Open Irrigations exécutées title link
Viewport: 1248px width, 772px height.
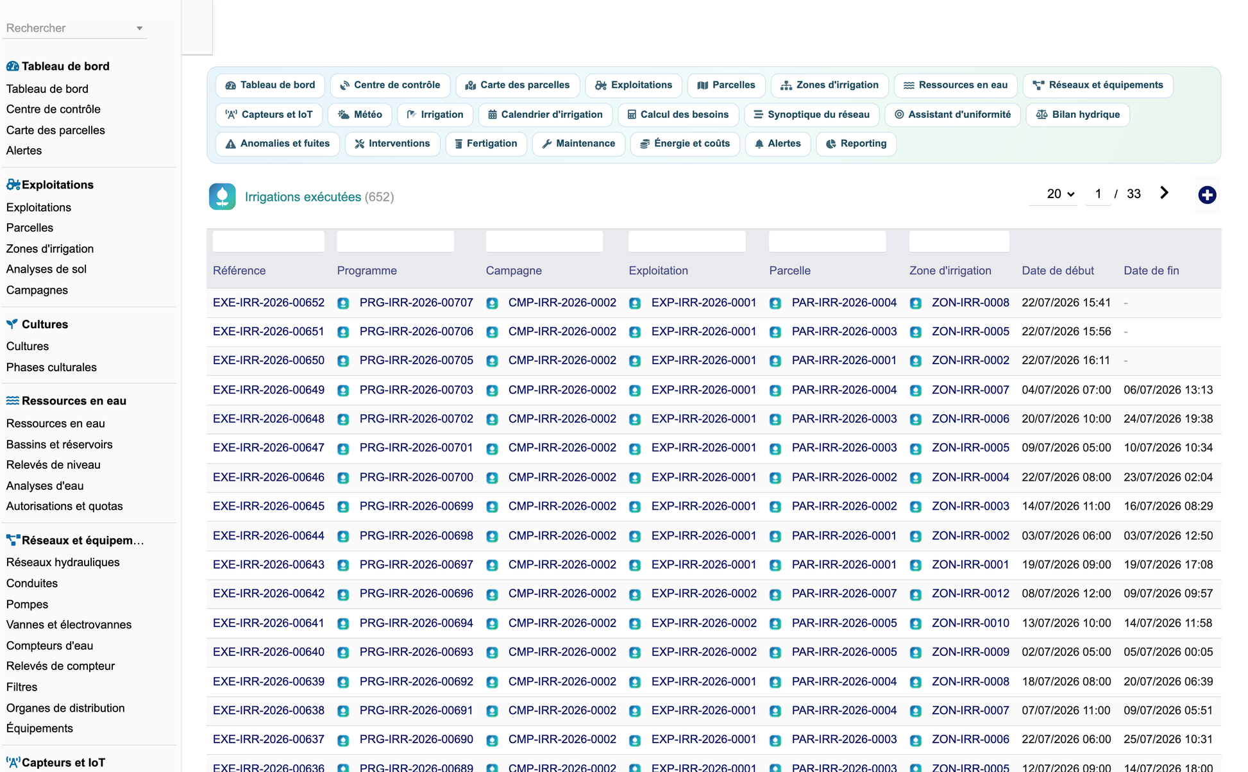click(303, 197)
